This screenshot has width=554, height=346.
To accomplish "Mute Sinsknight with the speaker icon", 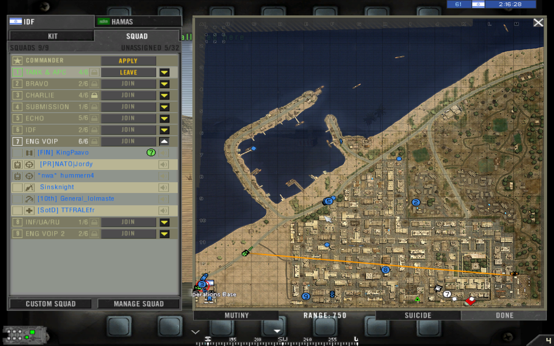I will click(164, 188).
